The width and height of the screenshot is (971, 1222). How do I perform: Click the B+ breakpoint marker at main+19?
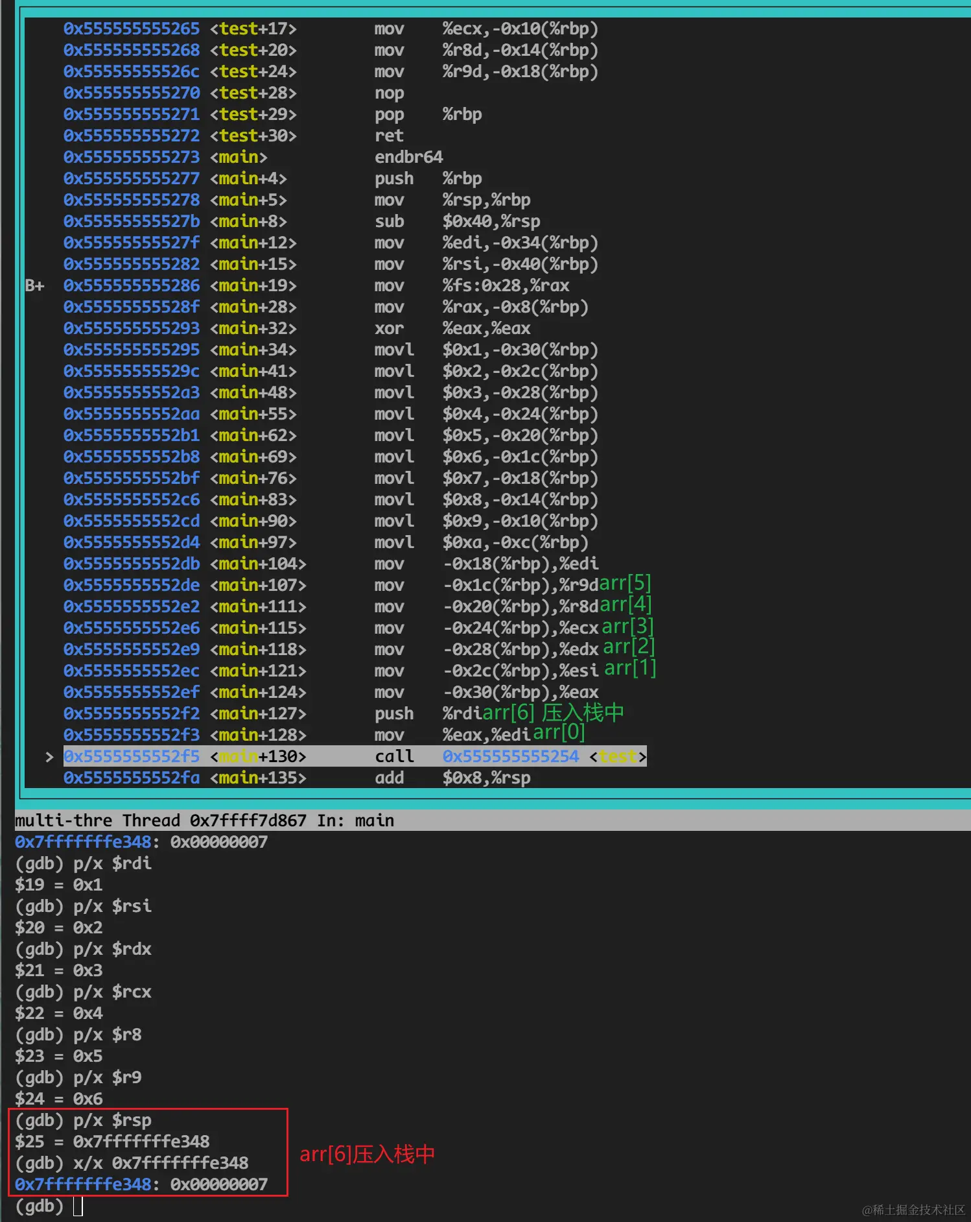coord(34,285)
